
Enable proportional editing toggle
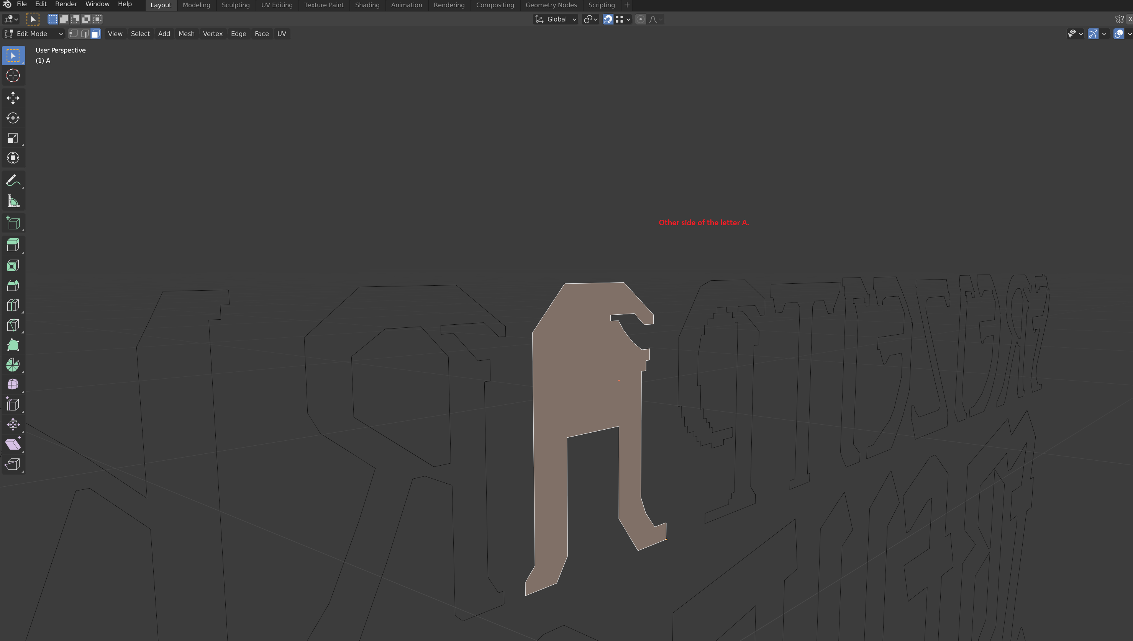point(641,19)
